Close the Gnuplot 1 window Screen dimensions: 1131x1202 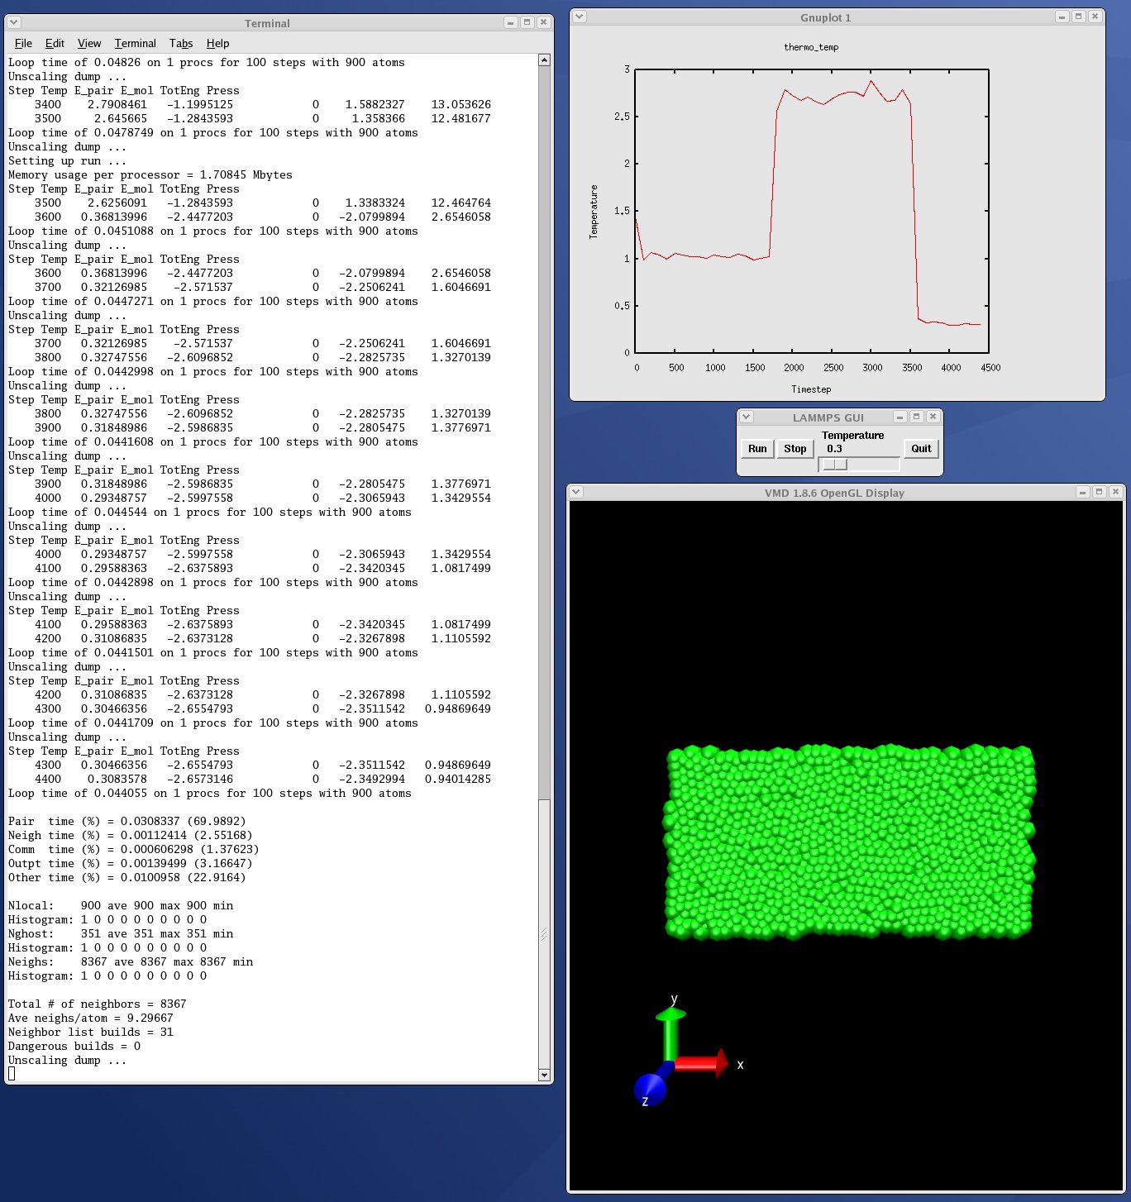pos(1095,17)
